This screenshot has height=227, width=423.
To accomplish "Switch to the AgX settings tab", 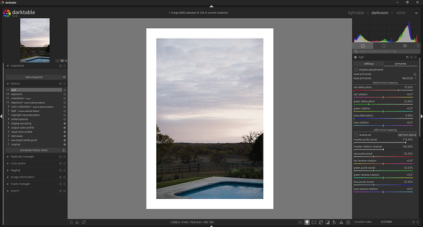I will point(369,64).
